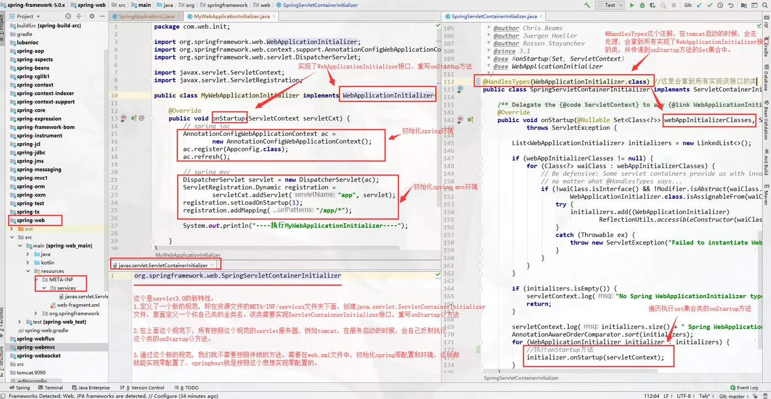Screen dimensions: 771x399
Task: Select javax.servlet.ServletContainerInitializer tab
Action: [x=162, y=265]
